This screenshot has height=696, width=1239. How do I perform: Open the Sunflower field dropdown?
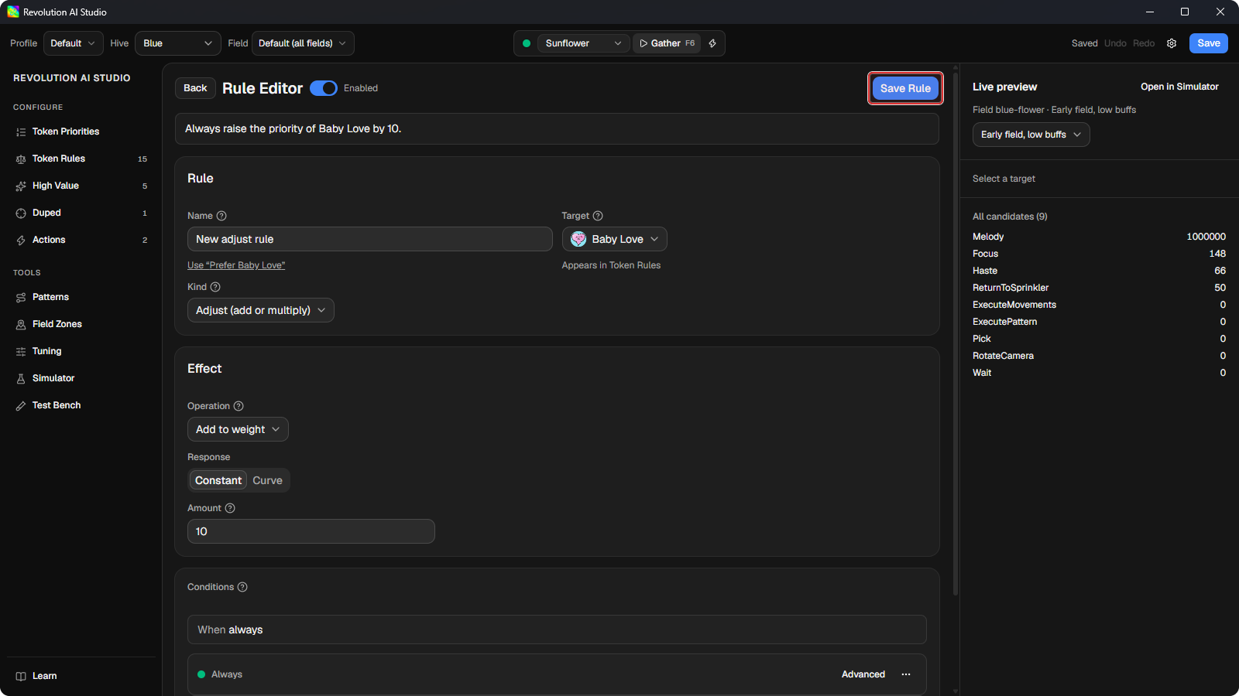(x=583, y=43)
